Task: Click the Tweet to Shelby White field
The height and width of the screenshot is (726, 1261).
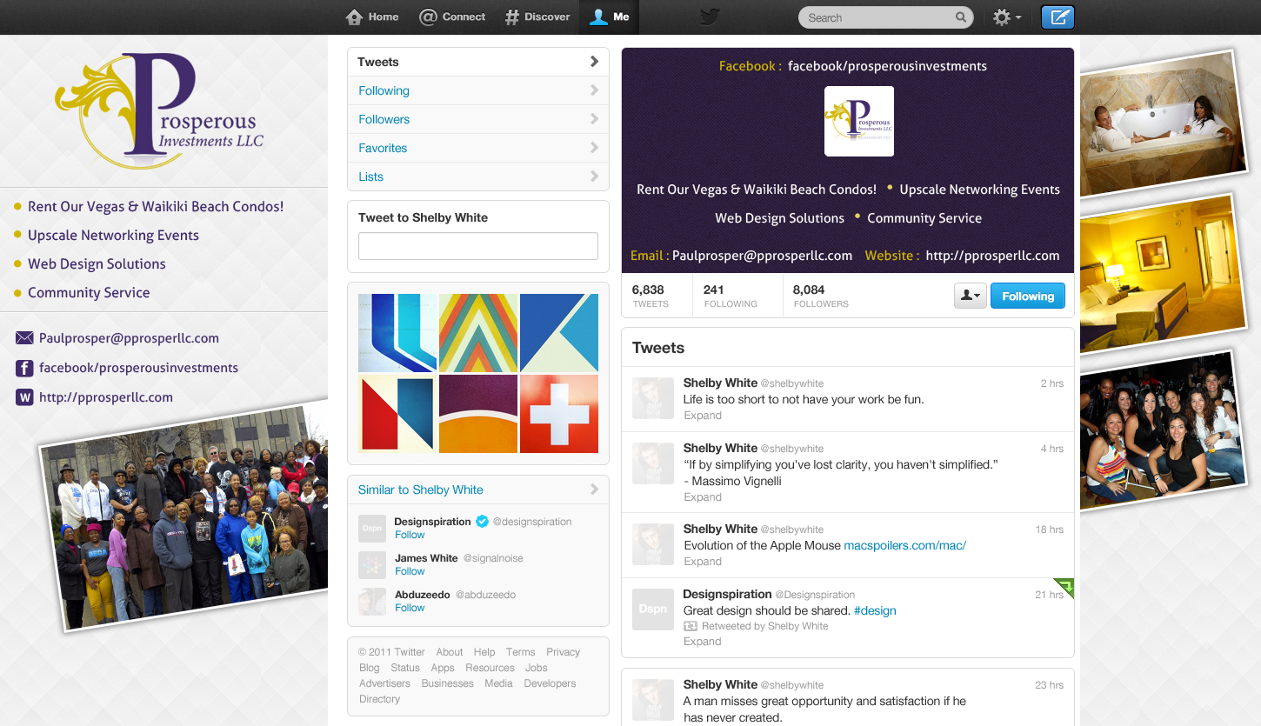Action: 478,246
